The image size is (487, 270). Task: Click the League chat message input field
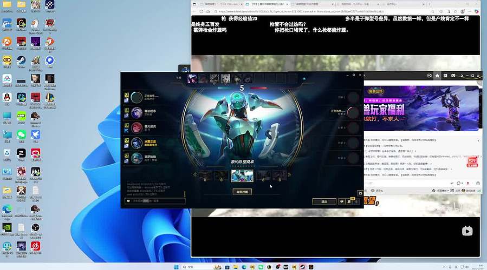click(155, 201)
